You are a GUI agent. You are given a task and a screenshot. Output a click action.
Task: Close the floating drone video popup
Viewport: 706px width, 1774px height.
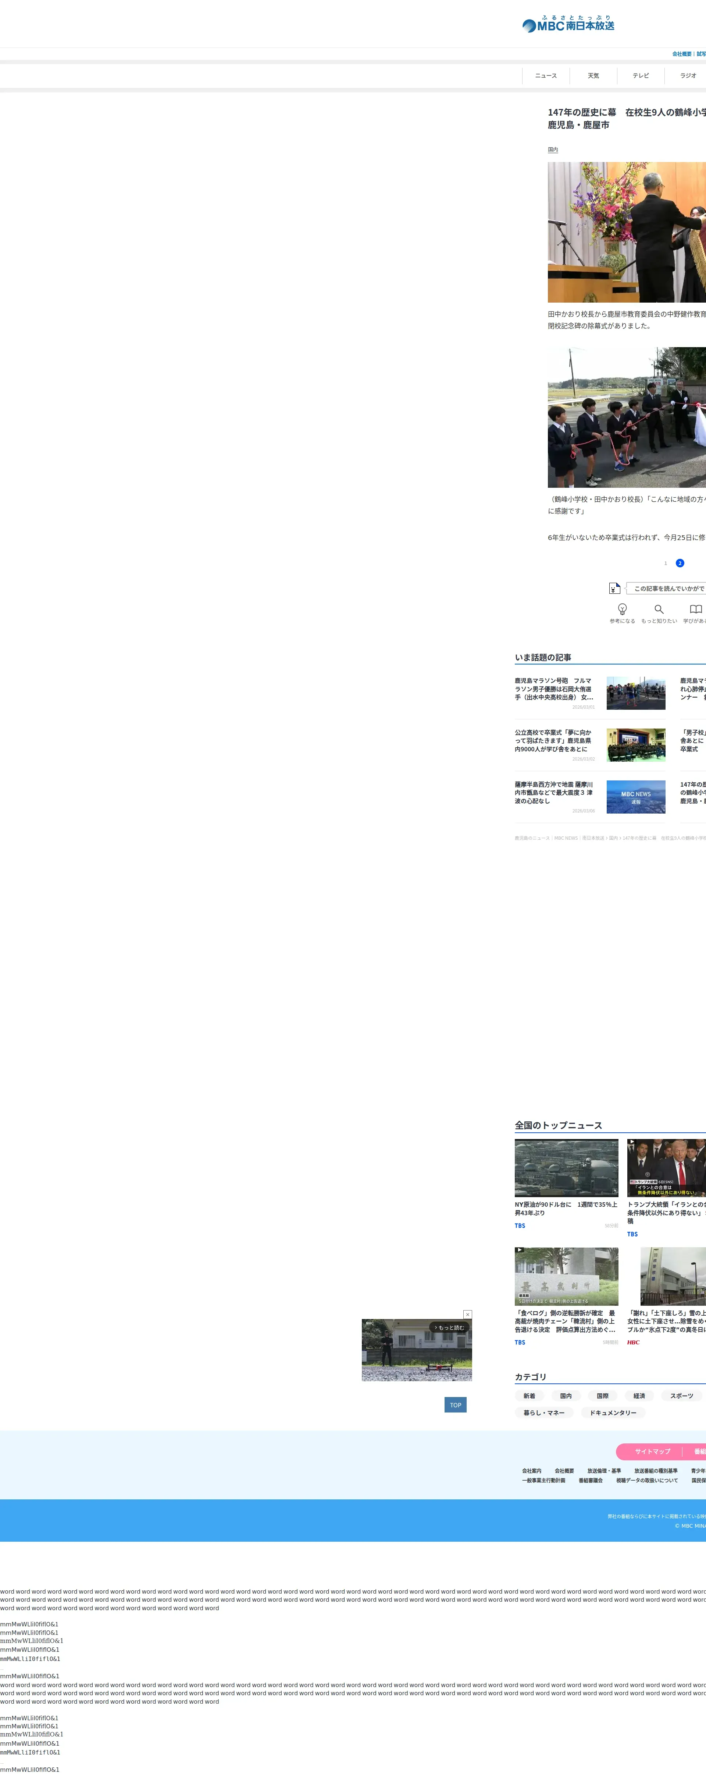(x=467, y=1314)
